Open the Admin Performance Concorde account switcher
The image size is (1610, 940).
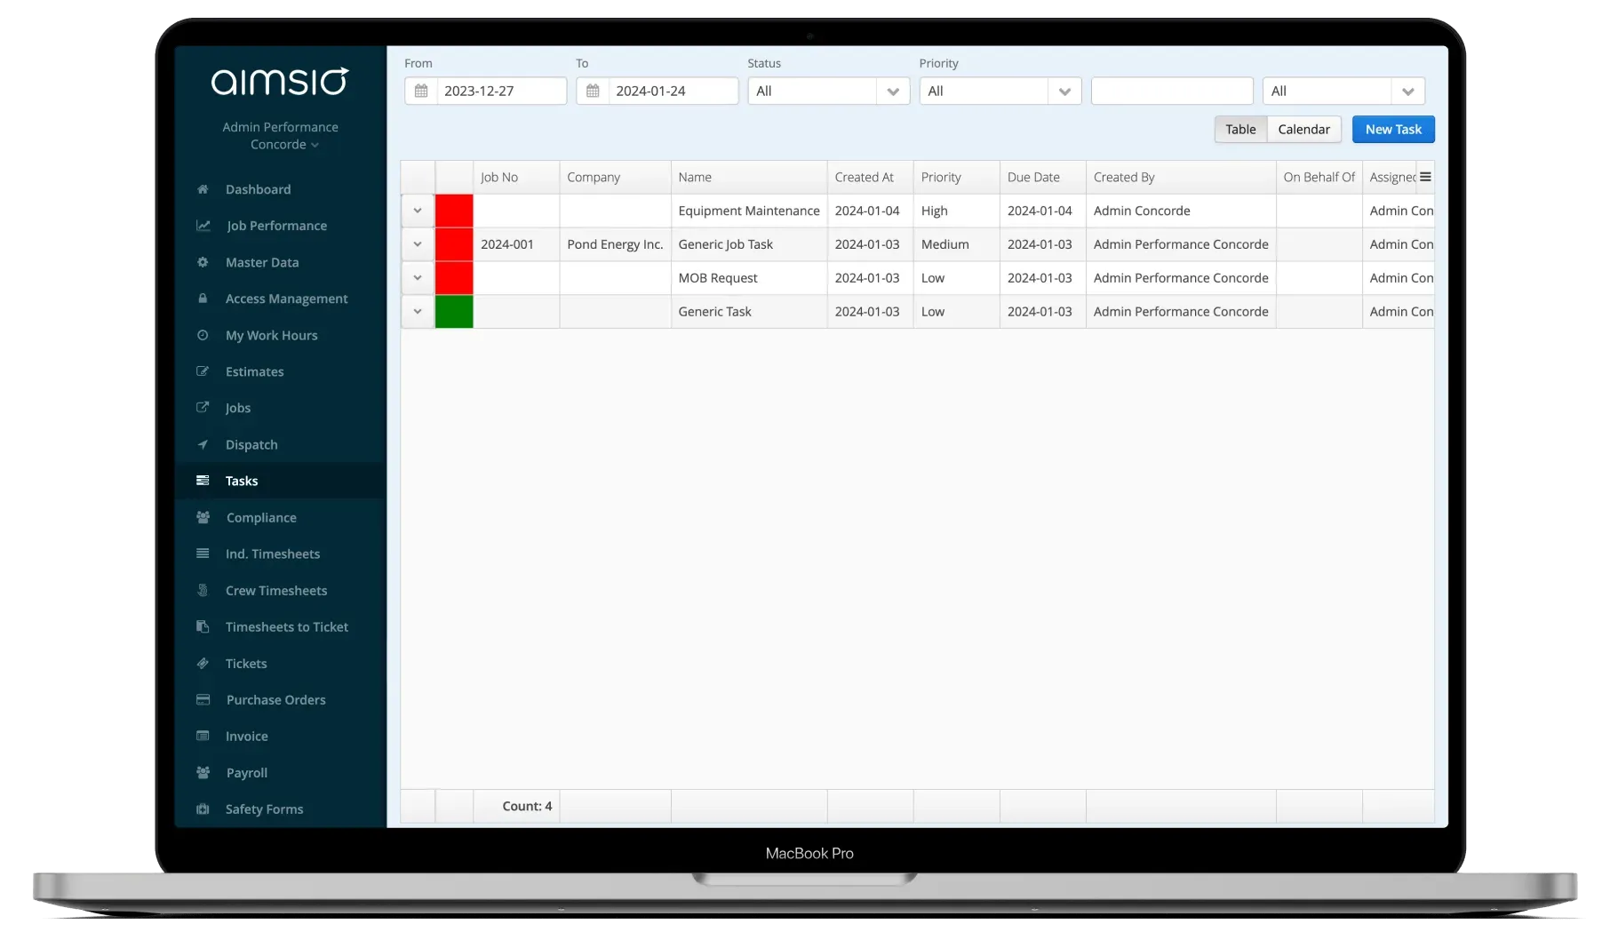[x=280, y=136]
